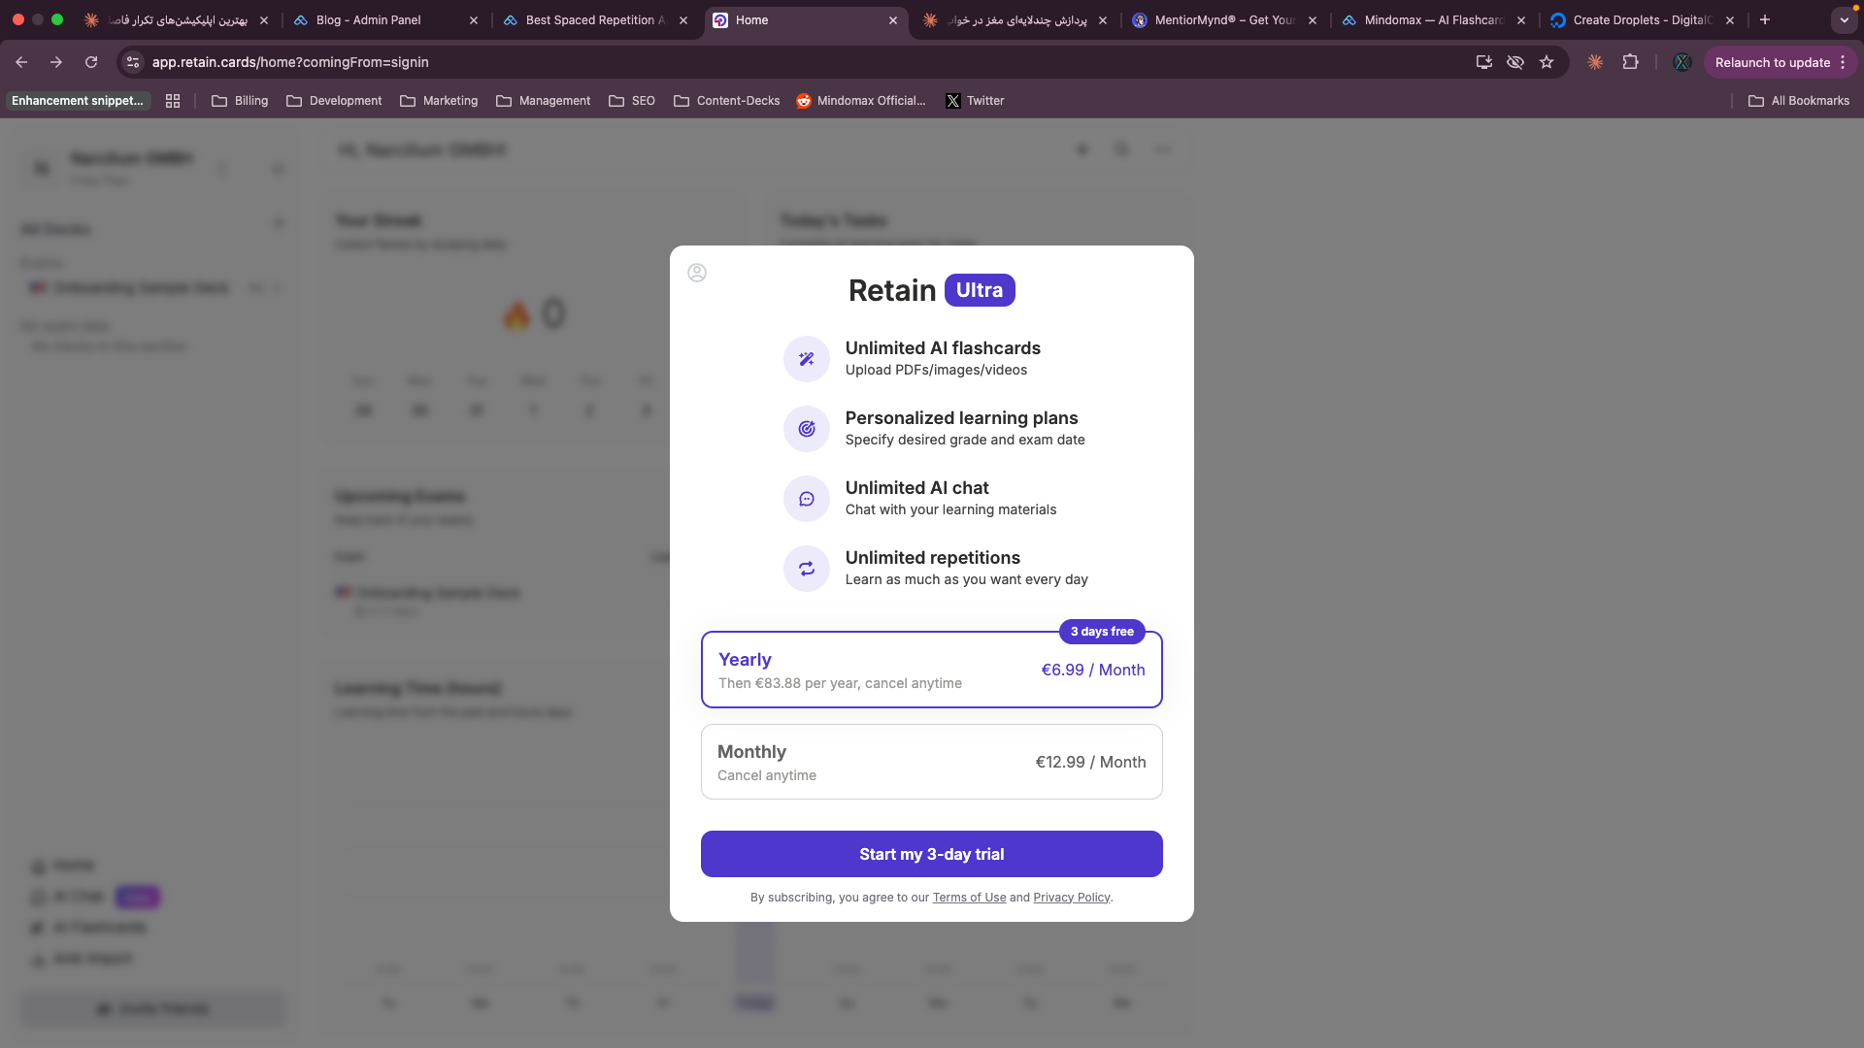Select the Monthly plan option
Viewport: 1864px width, 1048px height.
(931, 762)
